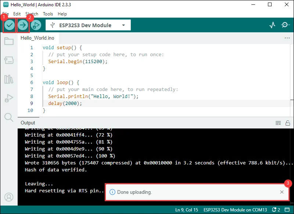Open the editor tab three-dots menu

click(287, 38)
